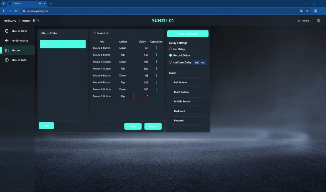The width and height of the screenshot is (326, 192).
Task: Click the Operation column header
Action: (x=156, y=42)
